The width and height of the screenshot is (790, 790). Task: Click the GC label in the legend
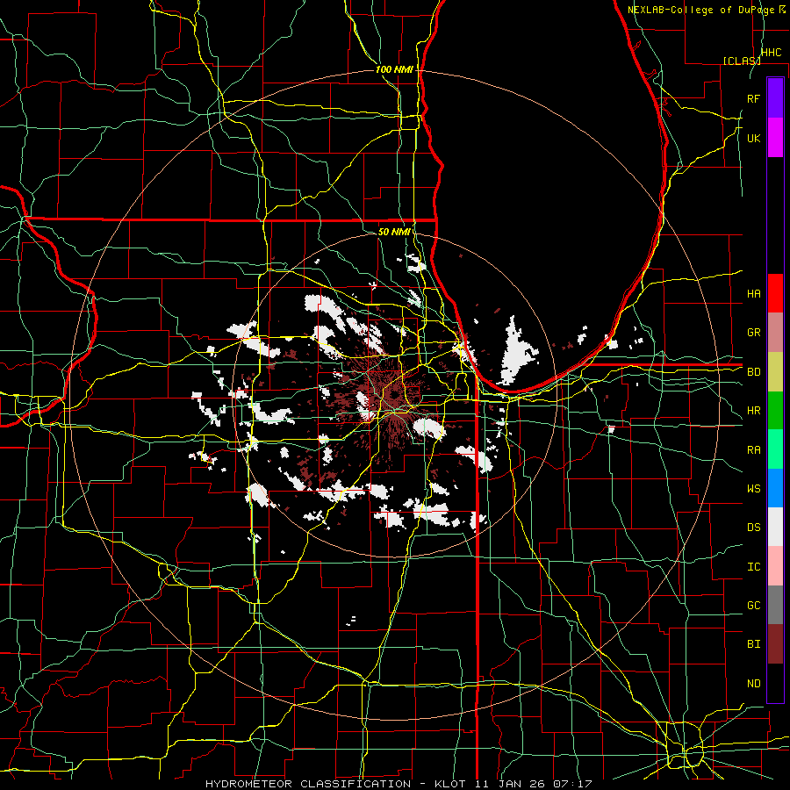pos(753,606)
